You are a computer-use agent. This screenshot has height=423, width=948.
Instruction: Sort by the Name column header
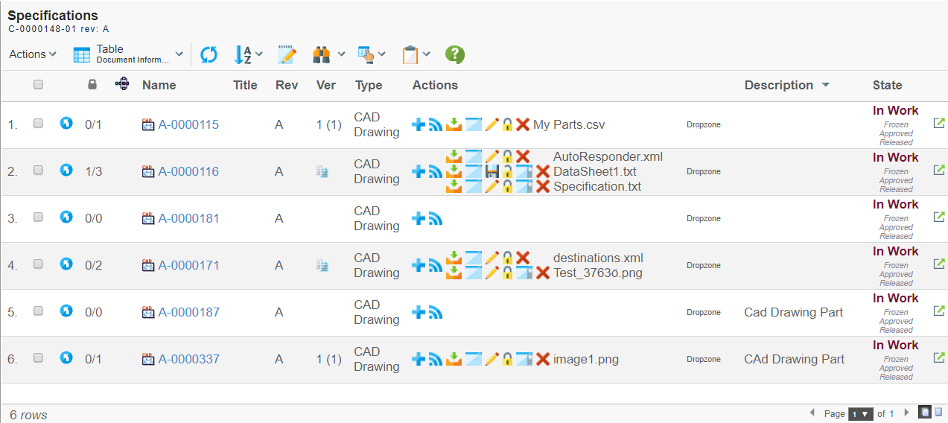pos(159,86)
